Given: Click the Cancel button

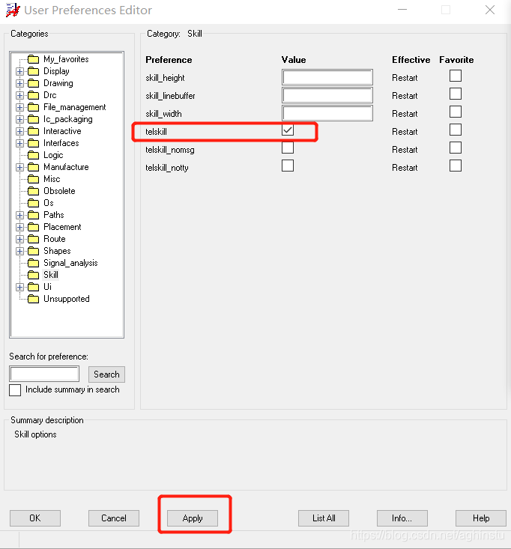Looking at the screenshot, I should tap(114, 518).
